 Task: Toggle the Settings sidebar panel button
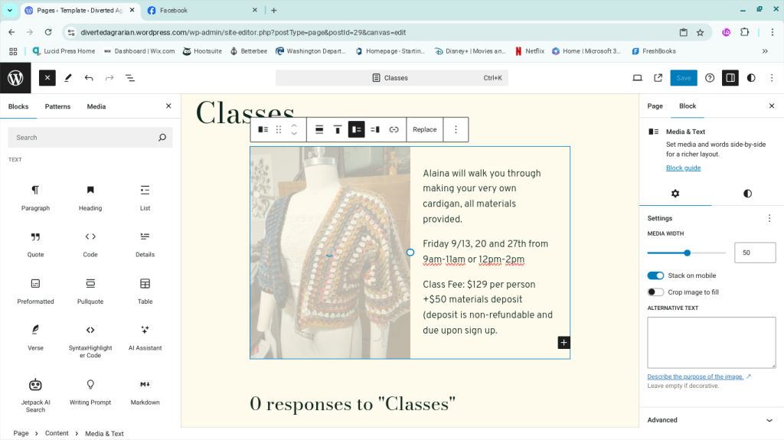coord(730,78)
